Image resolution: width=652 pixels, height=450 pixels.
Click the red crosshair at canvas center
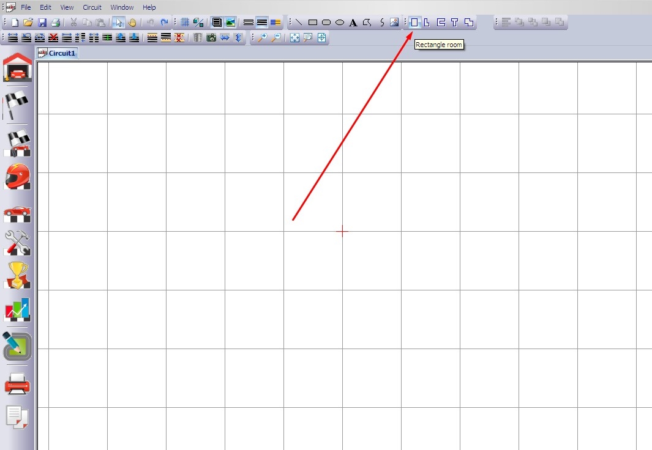(342, 231)
